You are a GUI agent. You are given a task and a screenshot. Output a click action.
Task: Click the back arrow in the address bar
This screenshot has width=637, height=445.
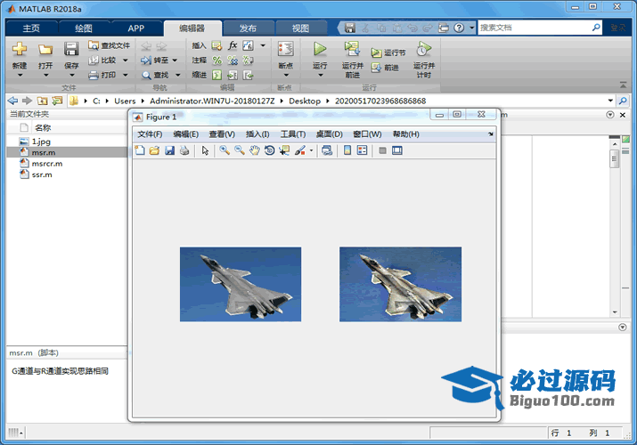(x=12, y=101)
